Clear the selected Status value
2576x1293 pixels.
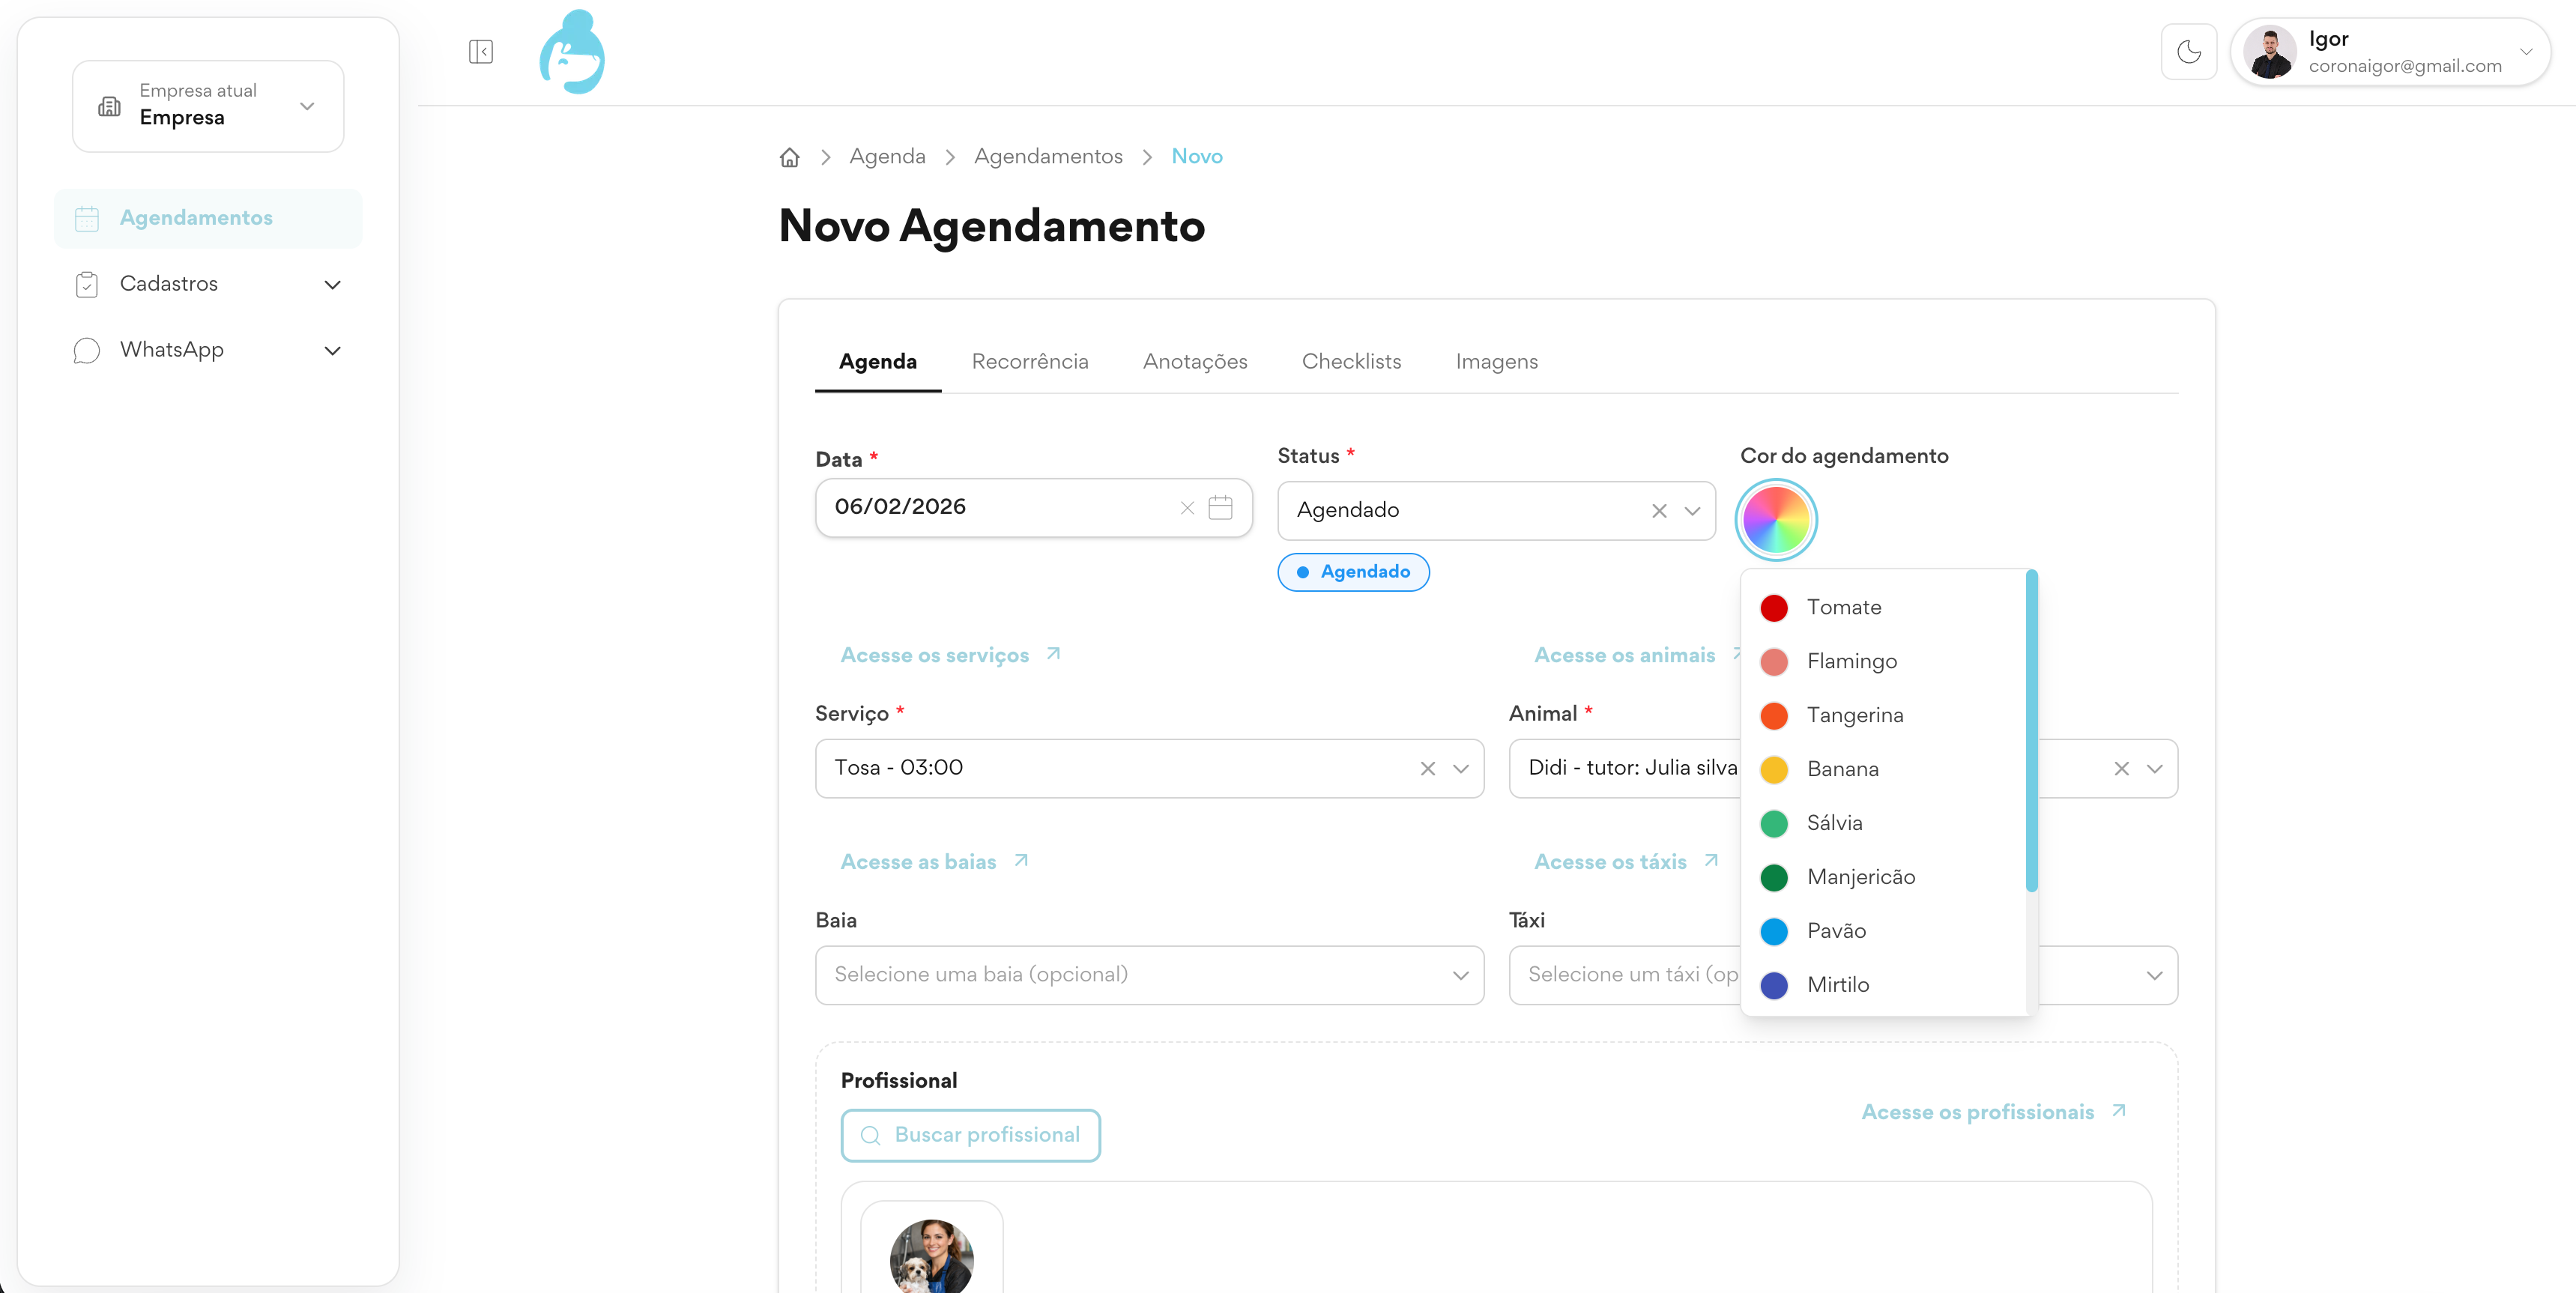pyautogui.click(x=1658, y=511)
